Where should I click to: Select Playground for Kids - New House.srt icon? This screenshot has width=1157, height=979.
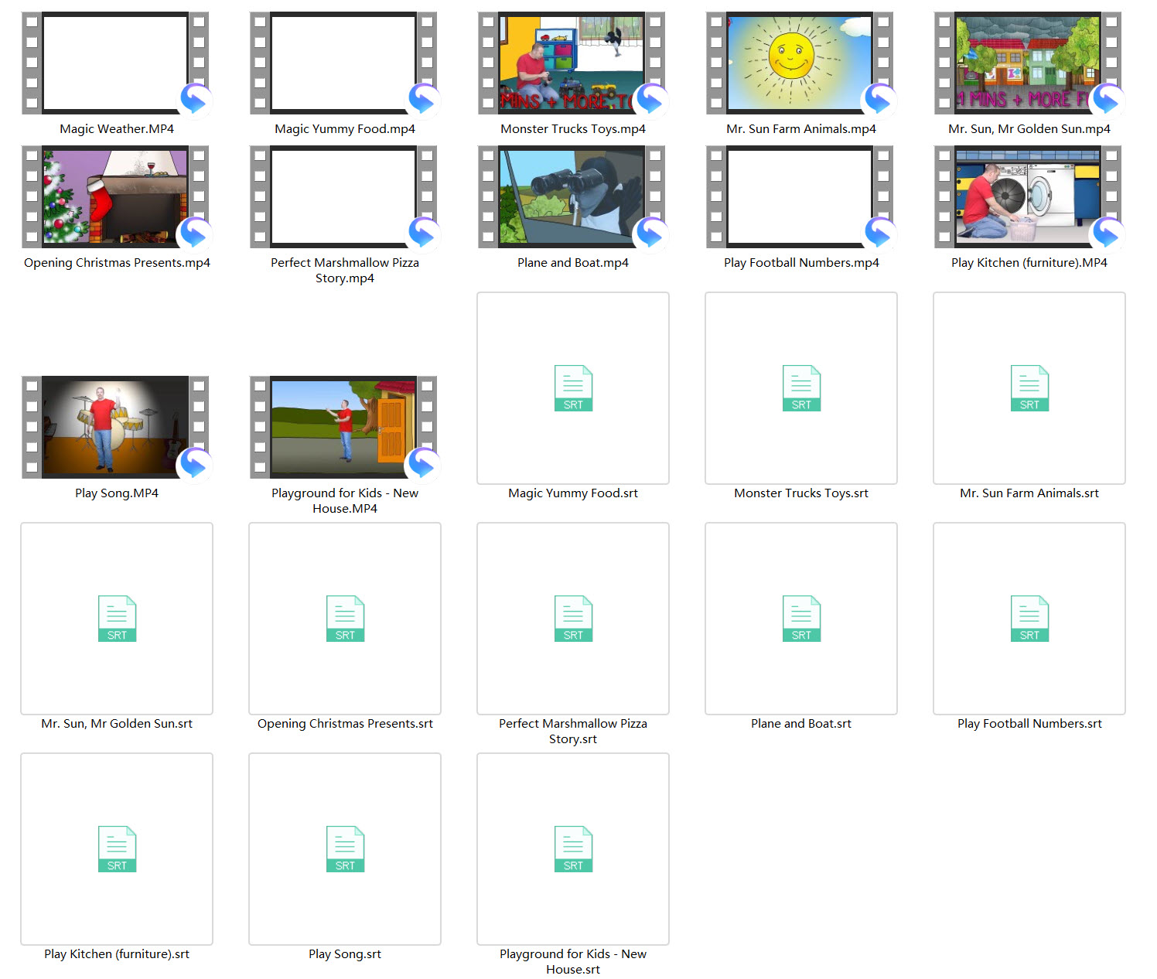[573, 849]
